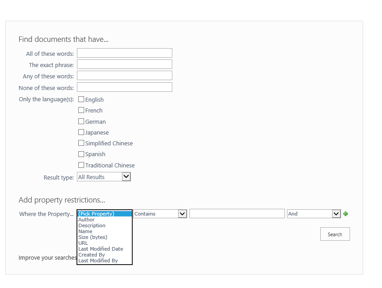Enable the English language filter
Image resolution: width=382 pixels, height=288 pixels.
click(x=81, y=99)
